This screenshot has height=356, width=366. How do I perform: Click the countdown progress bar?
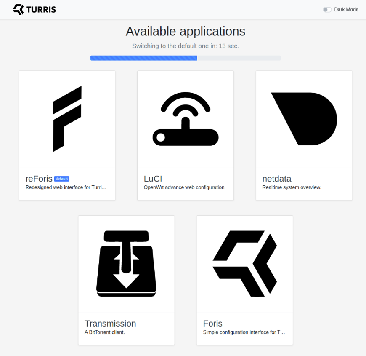click(186, 58)
